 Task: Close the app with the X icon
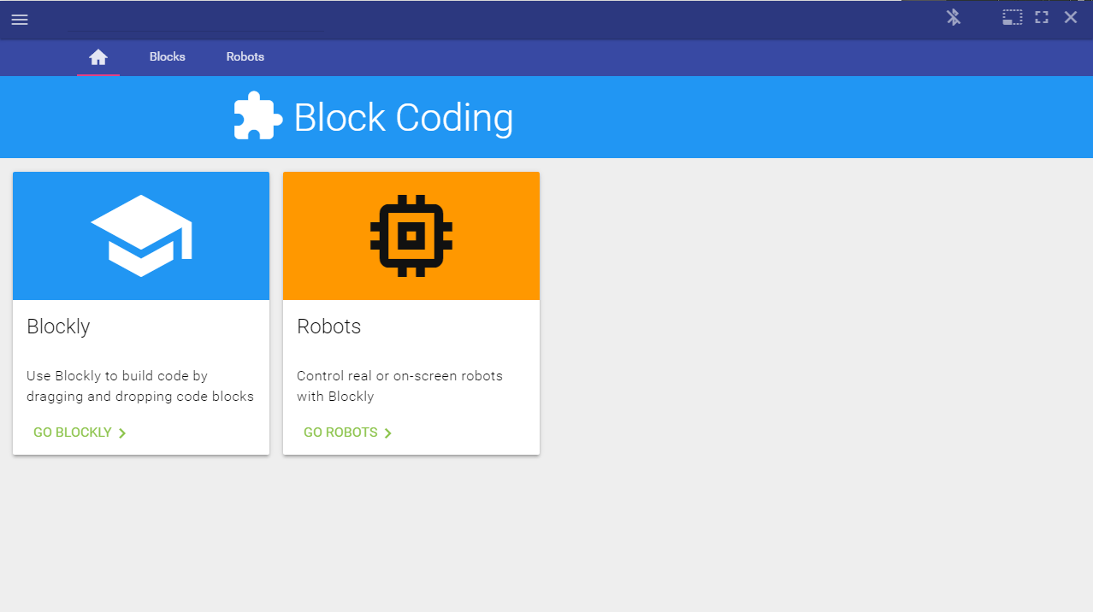[x=1071, y=17]
